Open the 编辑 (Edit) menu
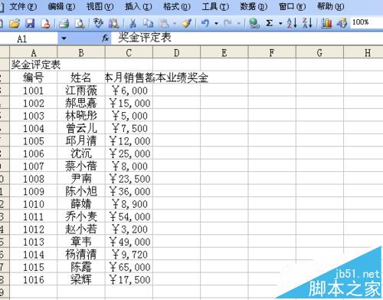The image size is (383, 300). click(x=61, y=6)
